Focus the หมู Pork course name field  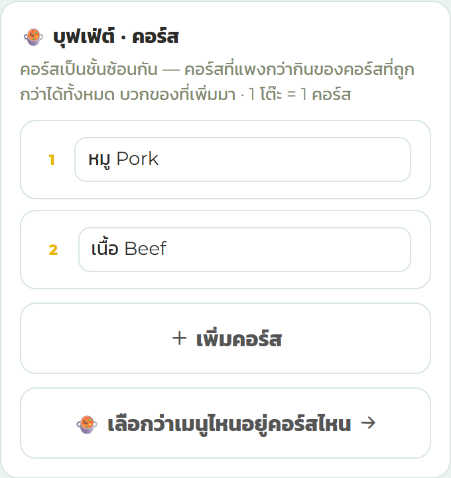243,160
